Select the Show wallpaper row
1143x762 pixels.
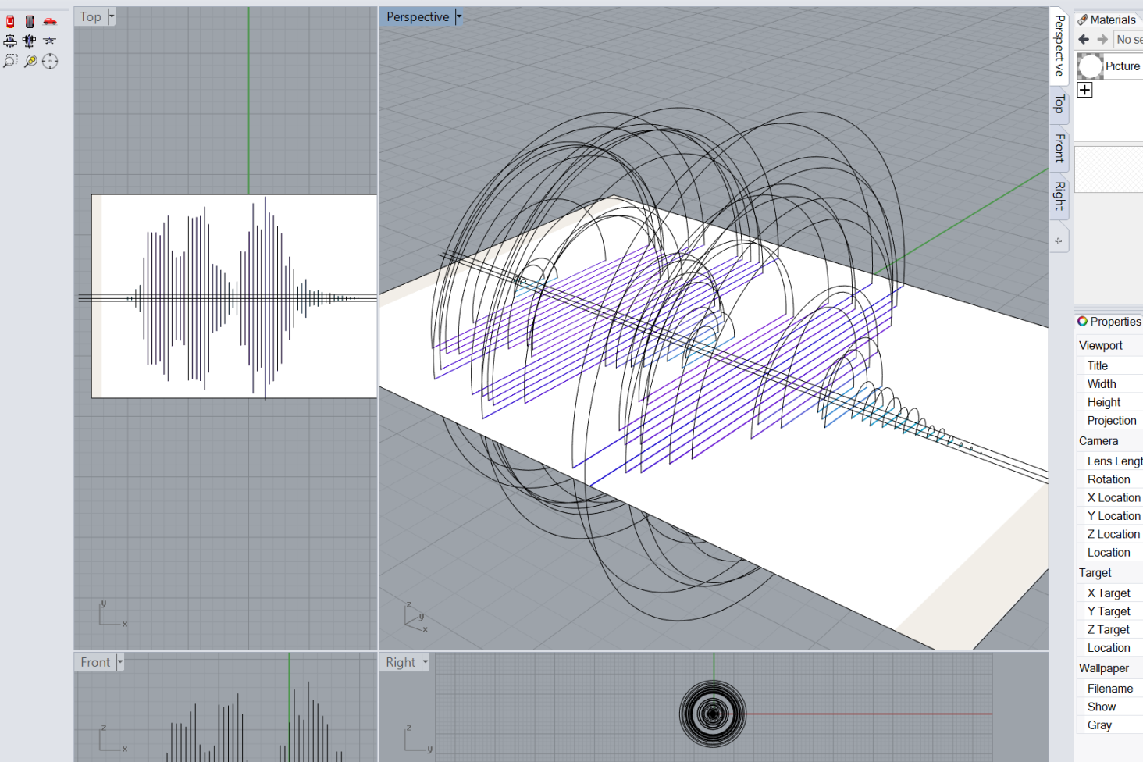pyautogui.click(x=1109, y=707)
